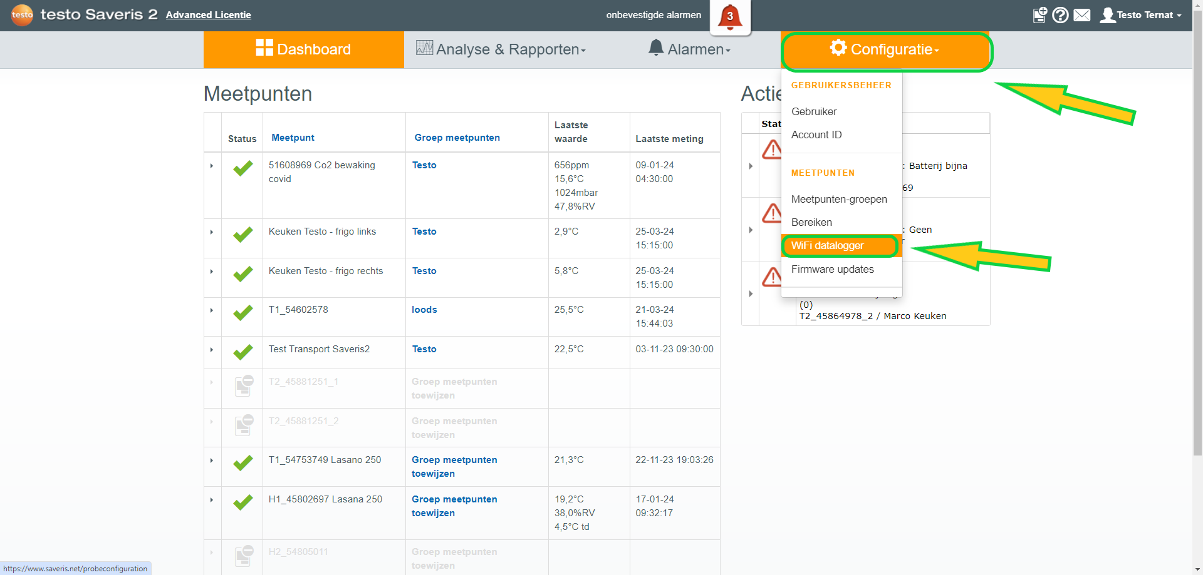Click status checkmark for T1_54602578
Viewport: 1203px width, 575px height.
(243, 313)
